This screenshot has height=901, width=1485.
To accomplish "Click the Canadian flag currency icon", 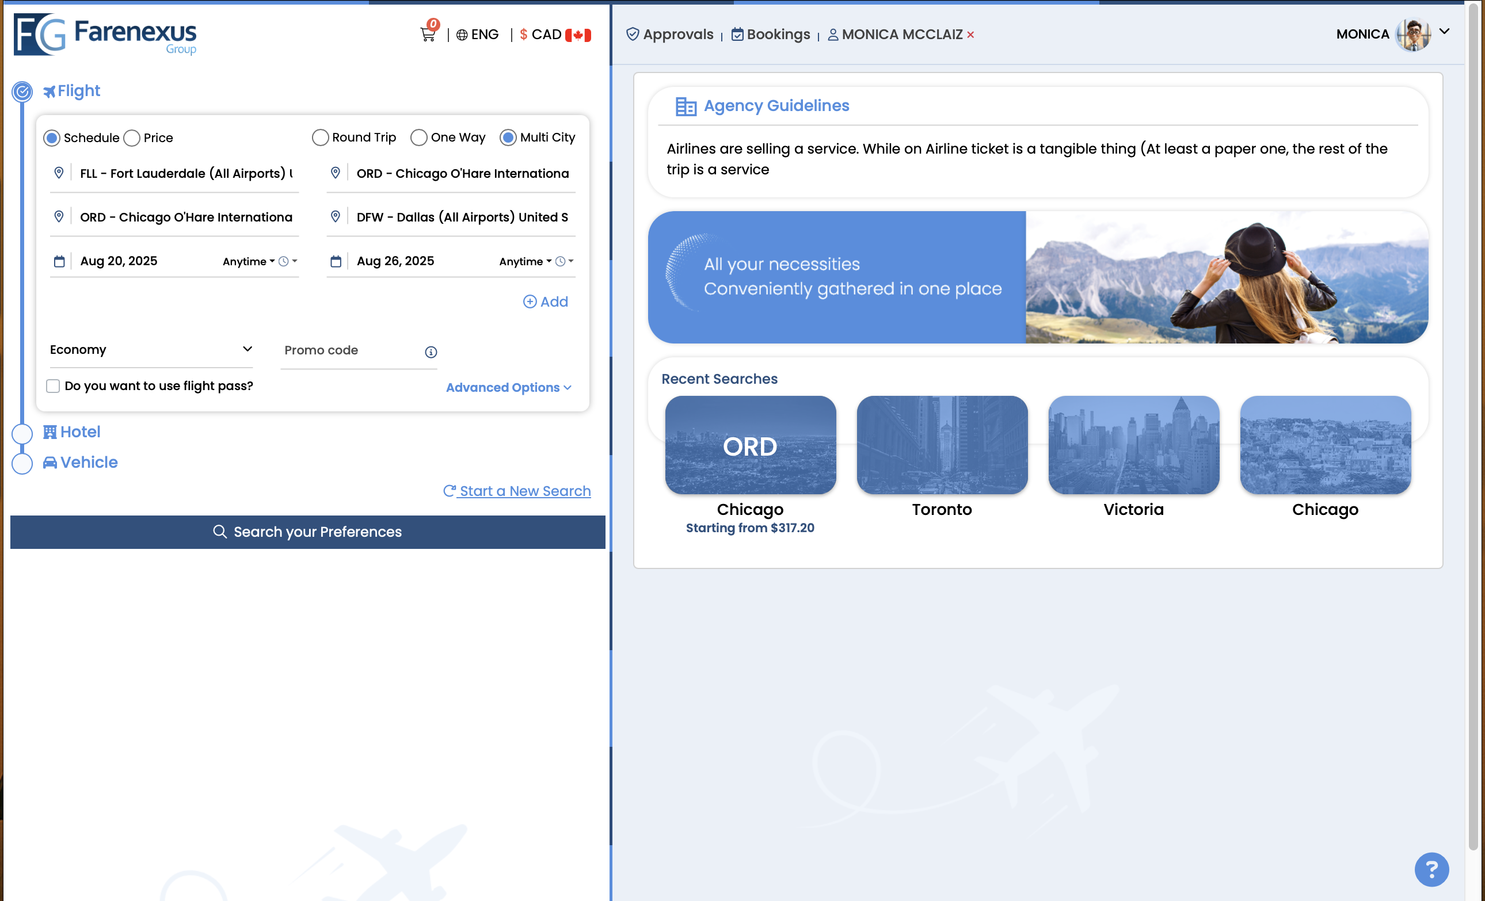I will [x=578, y=35].
